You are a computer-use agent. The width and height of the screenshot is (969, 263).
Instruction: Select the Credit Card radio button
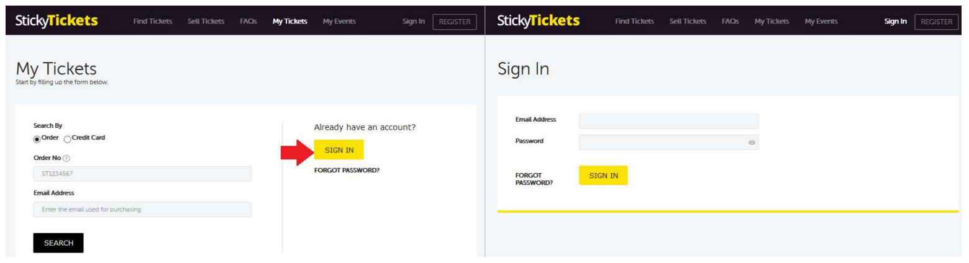pos(68,138)
